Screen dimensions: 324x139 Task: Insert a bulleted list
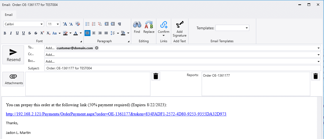pyautogui.click(x=87, y=24)
